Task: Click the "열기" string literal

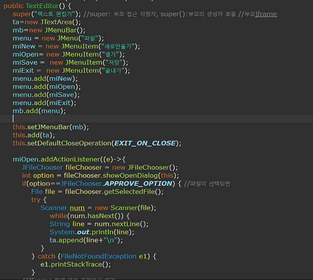Action: (110, 54)
